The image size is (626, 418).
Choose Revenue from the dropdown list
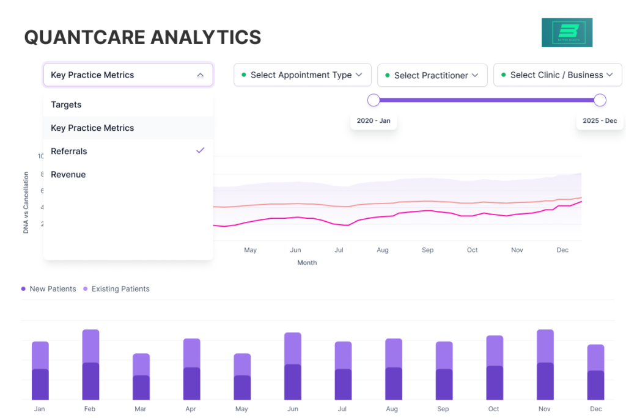pyautogui.click(x=128, y=174)
